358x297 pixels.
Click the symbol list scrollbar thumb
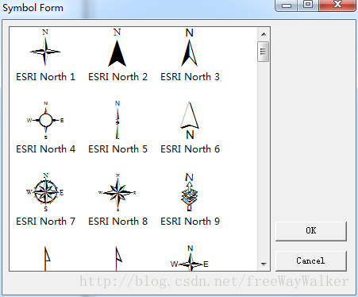[x=263, y=52]
